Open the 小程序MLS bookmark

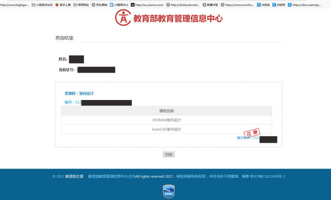[119, 5]
